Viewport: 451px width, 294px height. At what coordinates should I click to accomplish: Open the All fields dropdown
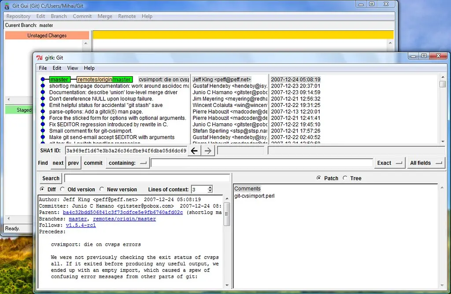pos(426,163)
